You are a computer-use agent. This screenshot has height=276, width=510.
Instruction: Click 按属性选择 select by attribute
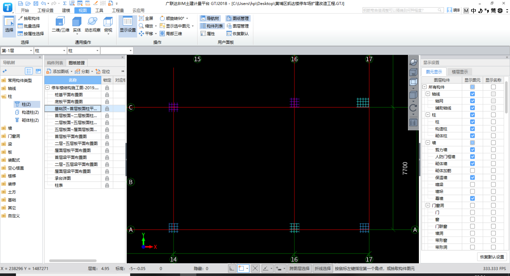click(31, 34)
